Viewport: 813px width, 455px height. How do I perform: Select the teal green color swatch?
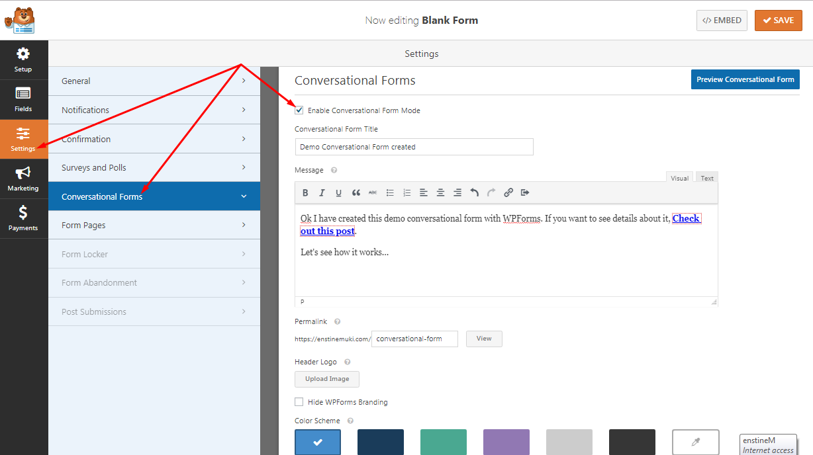coord(444,442)
